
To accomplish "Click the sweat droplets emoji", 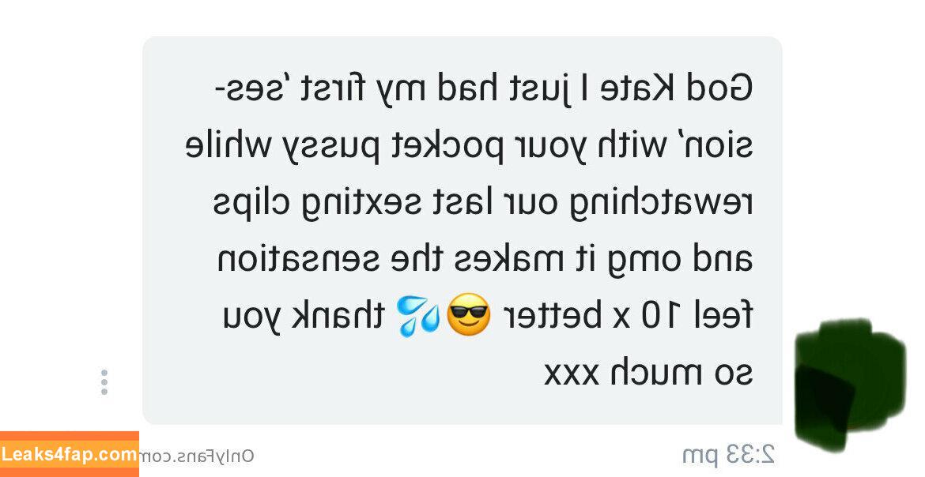I will tap(418, 316).
